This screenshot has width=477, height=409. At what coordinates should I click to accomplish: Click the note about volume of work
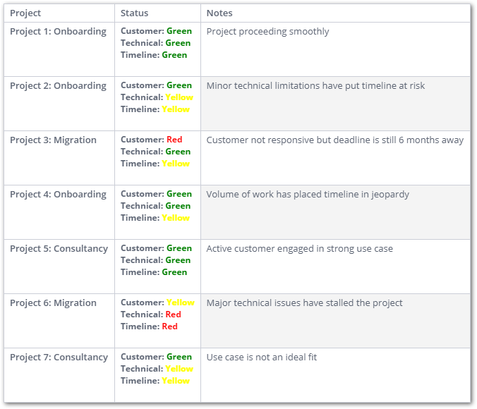(308, 194)
